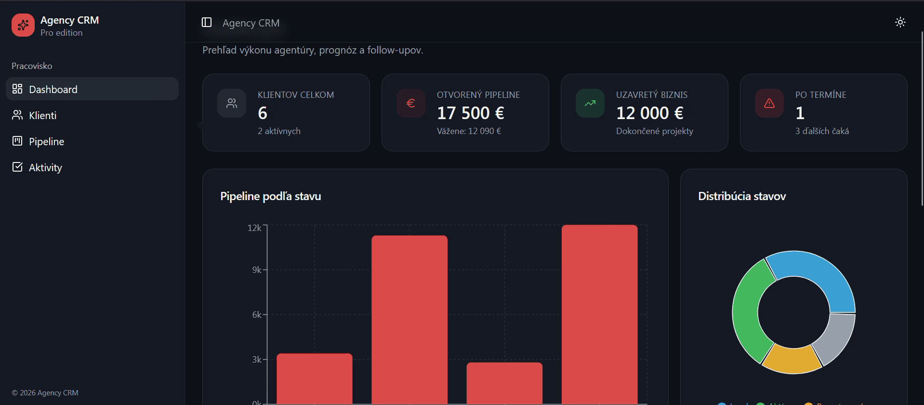Click the '3 ďalších čaká' text
Viewport: 924px width, 405px height.
tap(822, 131)
